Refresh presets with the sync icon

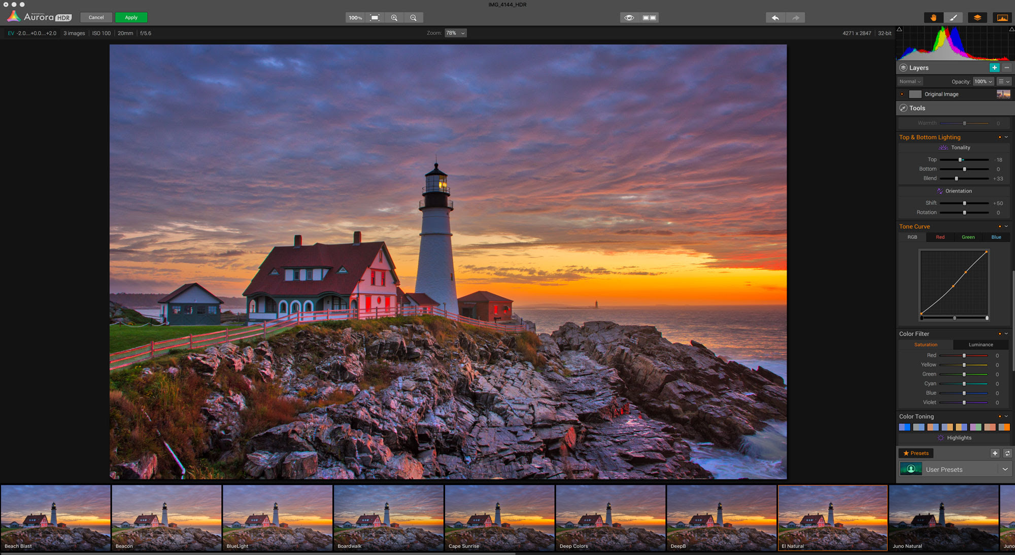point(1007,453)
